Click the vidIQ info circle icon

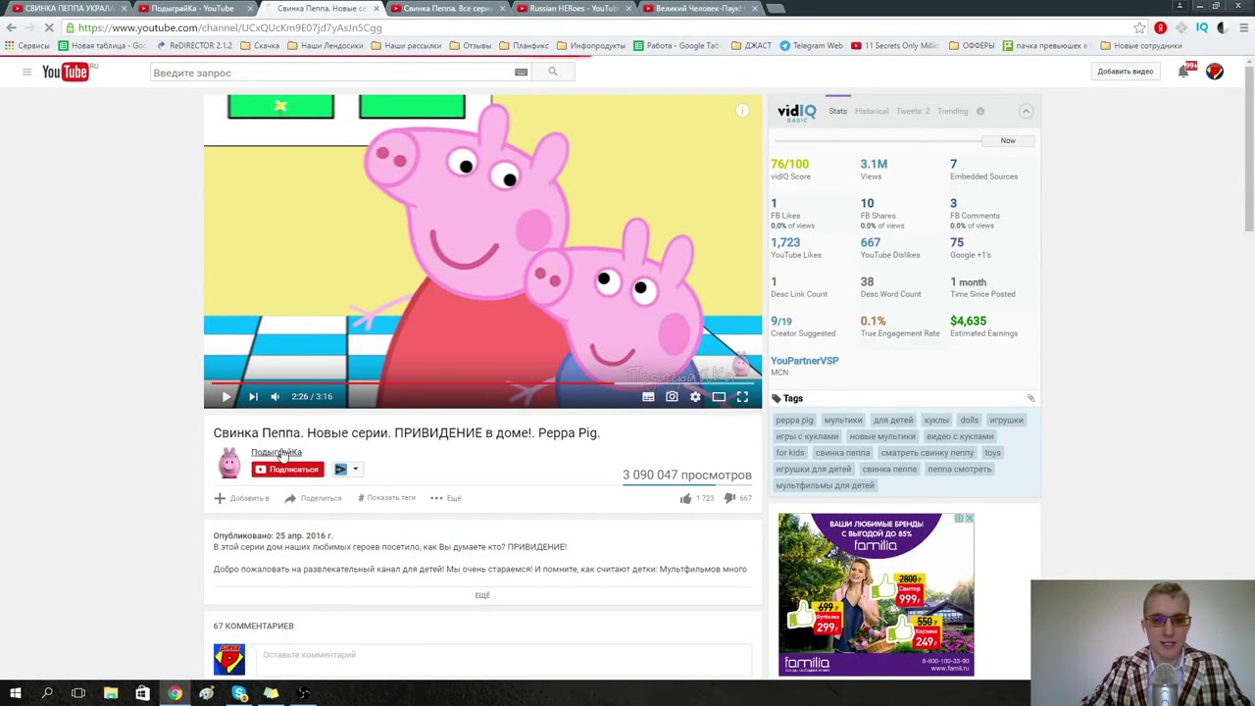[980, 111]
